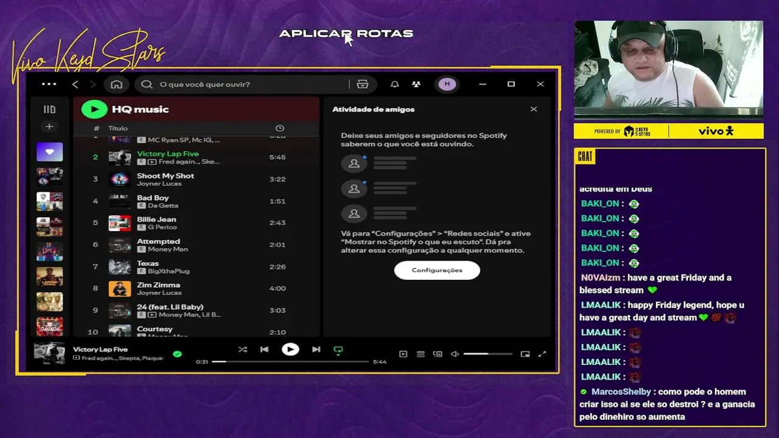
Task: Open the 'H' profile avatar menu
Action: tap(447, 84)
